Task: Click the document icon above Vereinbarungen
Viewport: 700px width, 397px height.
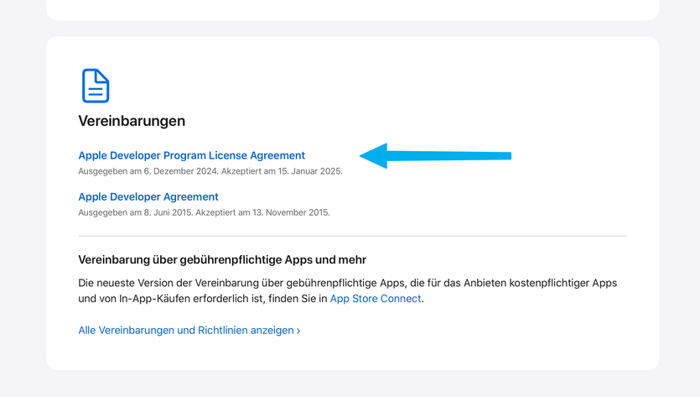Action: tap(96, 86)
